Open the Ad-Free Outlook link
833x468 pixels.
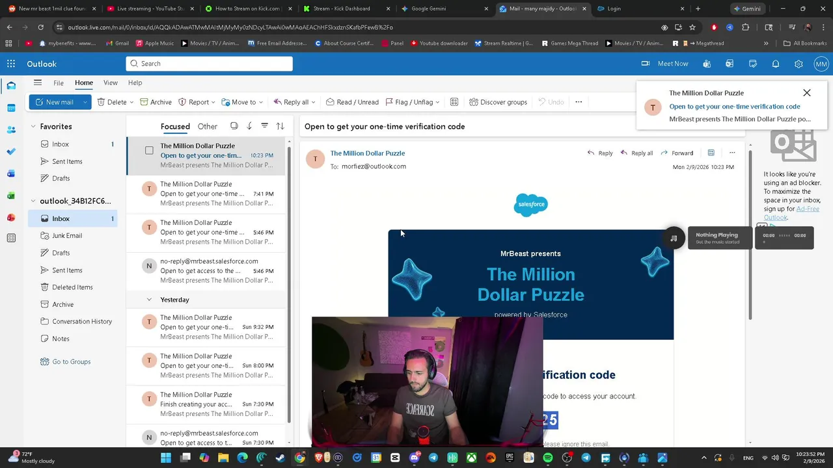791,213
